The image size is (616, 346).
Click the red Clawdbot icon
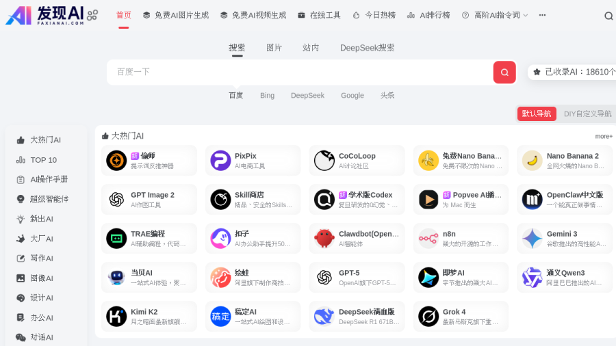pyautogui.click(x=324, y=238)
